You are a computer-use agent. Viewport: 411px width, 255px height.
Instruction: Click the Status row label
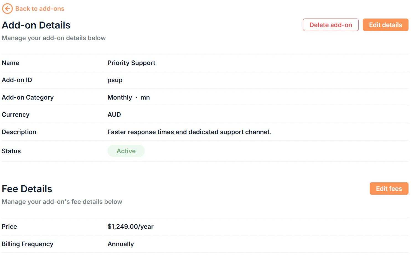[11, 151]
